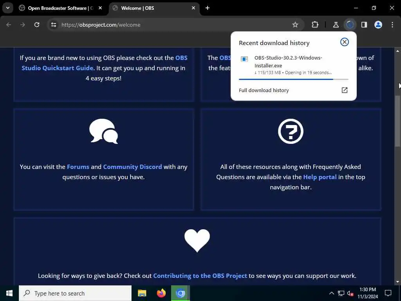
Task: Click the speech bubbles community icon
Action: click(x=103, y=131)
